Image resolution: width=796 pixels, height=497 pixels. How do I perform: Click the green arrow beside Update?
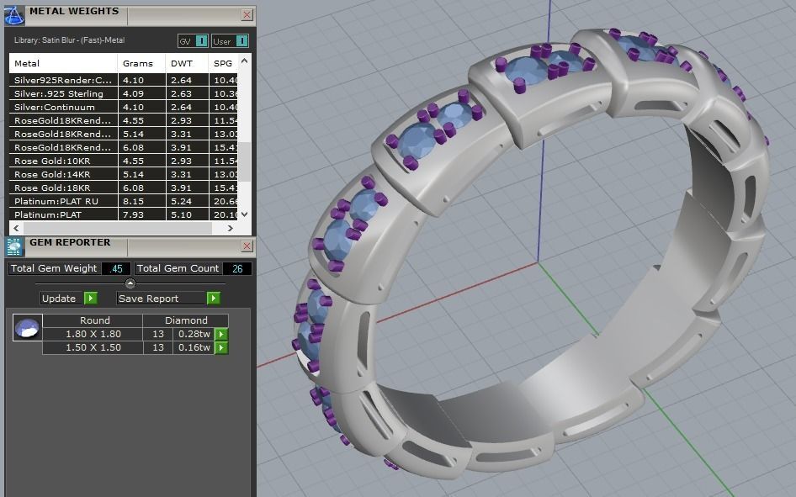point(90,299)
